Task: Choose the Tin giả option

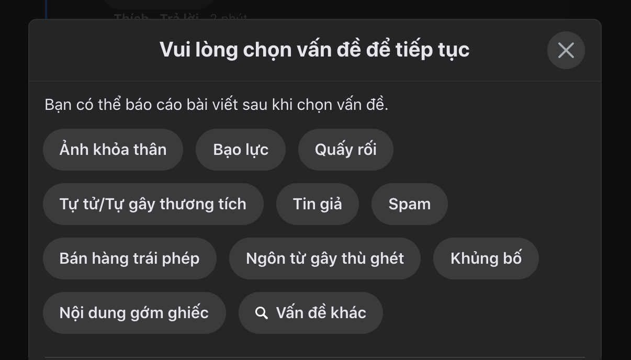Action: coord(318,204)
